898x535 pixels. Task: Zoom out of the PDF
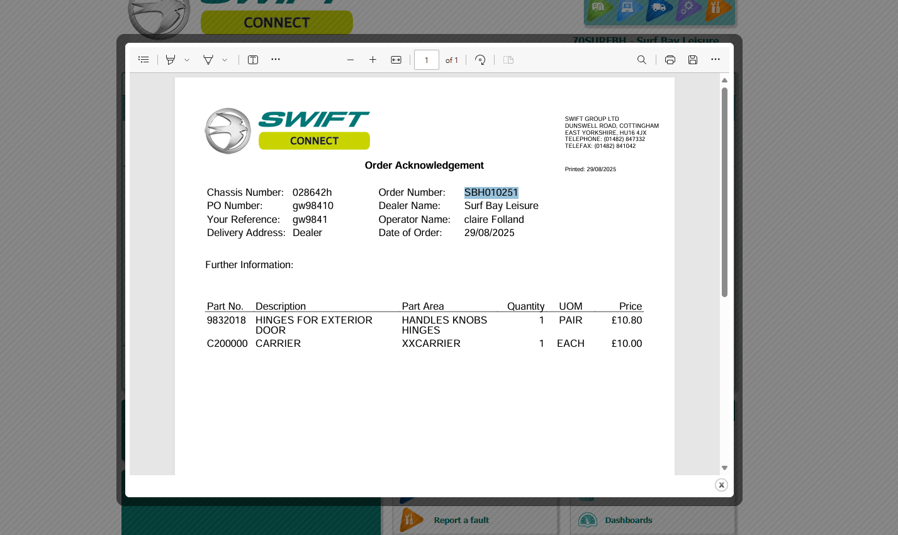[351, 60]
